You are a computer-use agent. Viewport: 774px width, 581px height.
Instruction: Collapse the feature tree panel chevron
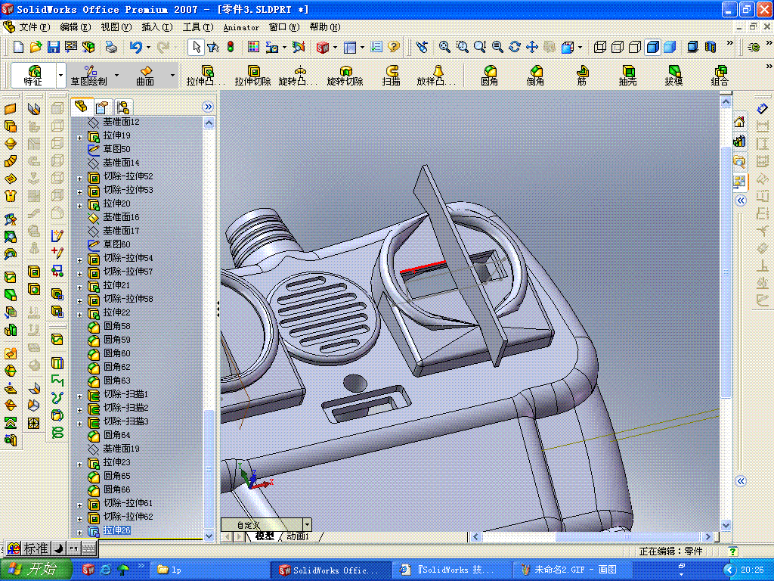(x=208, y=107)
